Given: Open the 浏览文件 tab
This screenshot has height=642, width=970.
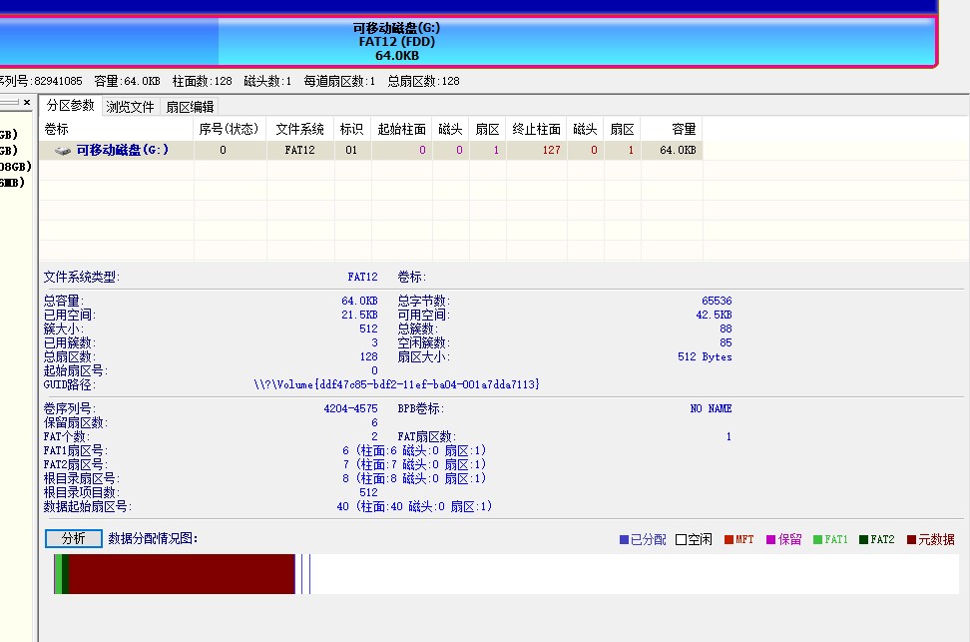Looking at the screenshot, I should 130,107.
